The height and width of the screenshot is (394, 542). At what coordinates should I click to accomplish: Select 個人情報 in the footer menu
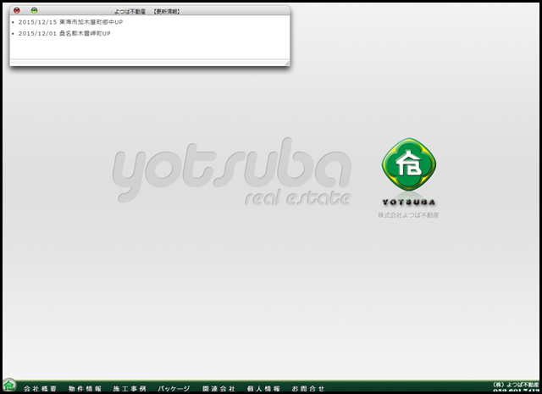coord(263,388)
